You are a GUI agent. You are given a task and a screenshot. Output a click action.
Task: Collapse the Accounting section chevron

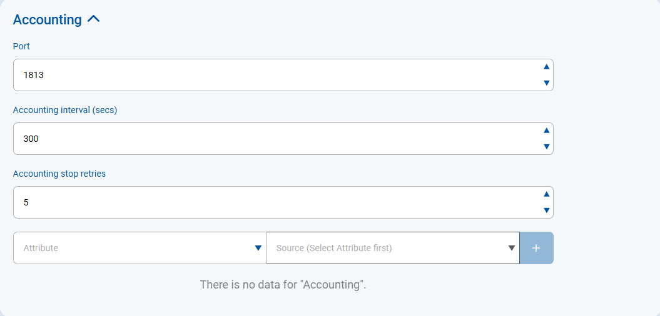[x=94, y=19]
